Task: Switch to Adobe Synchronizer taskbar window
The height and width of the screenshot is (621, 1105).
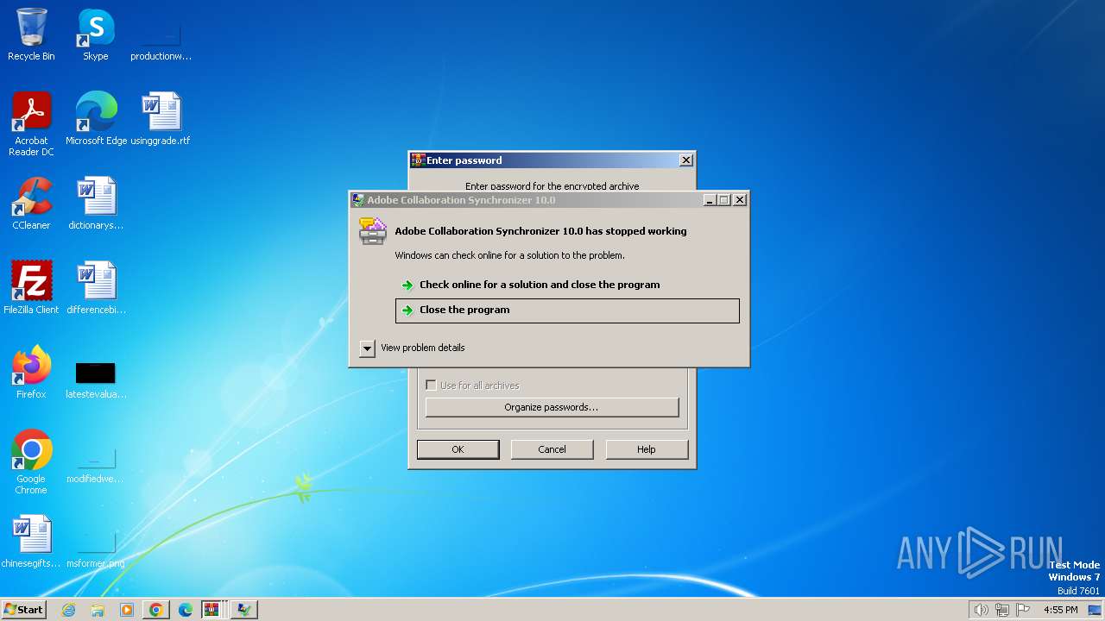Action: [244, 610]
